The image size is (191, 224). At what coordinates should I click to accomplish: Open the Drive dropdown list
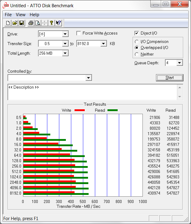pyautogui.click(x=65, y=34)
